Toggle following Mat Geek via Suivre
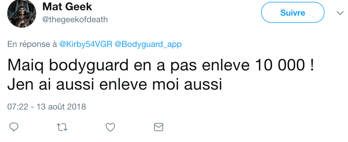The height and width of the screenshot is (142, 348). coord(293,13)
